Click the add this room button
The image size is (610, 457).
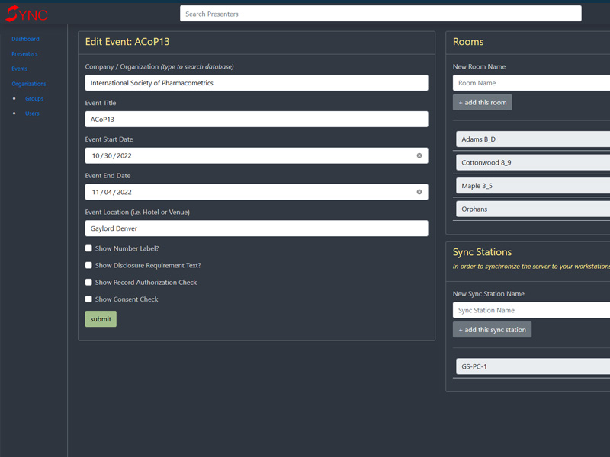point(483,102)
